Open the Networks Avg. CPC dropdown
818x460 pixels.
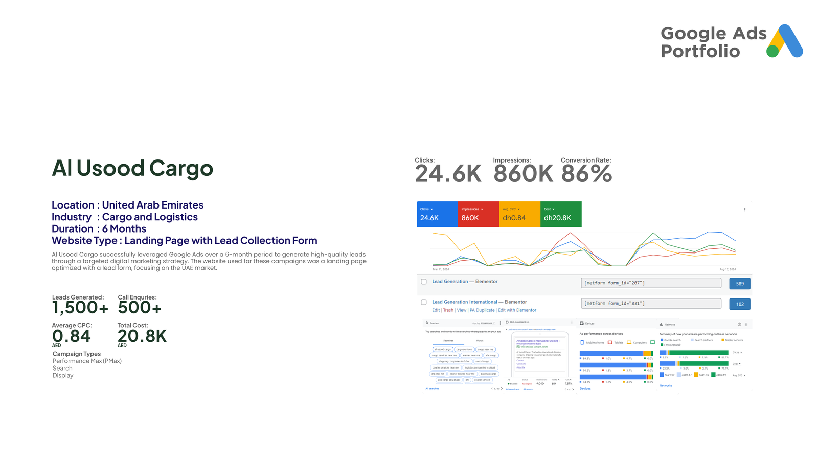(x=739, y=375)
